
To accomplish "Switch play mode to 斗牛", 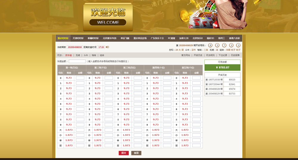I will 86,55.
